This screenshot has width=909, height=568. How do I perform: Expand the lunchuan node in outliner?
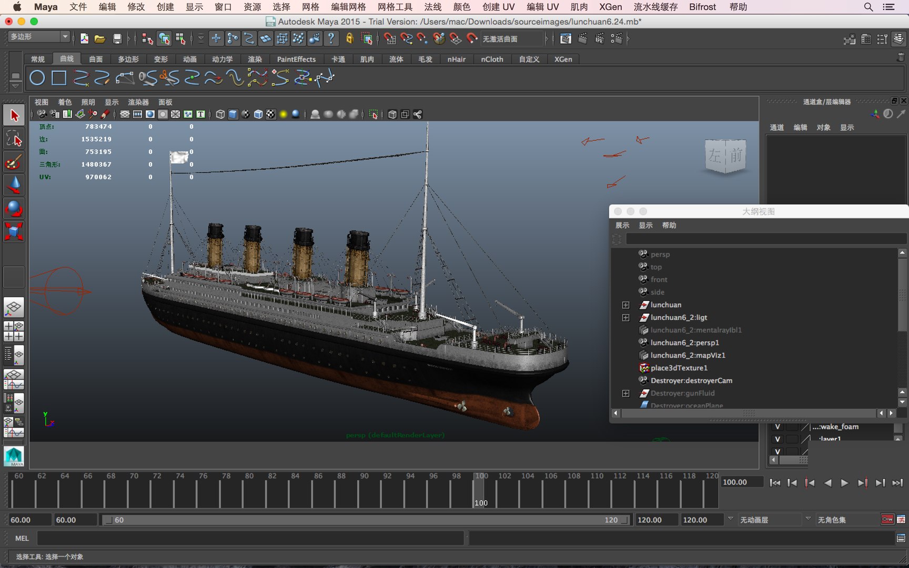[625, 305]
